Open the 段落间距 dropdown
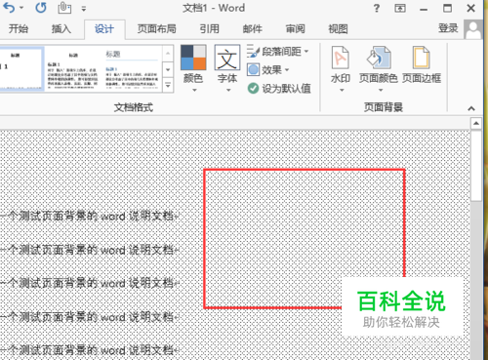Screen dimensions: 488x360 277,51
